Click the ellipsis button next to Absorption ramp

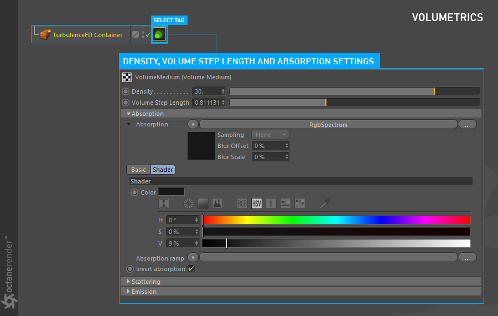(468, 257)
